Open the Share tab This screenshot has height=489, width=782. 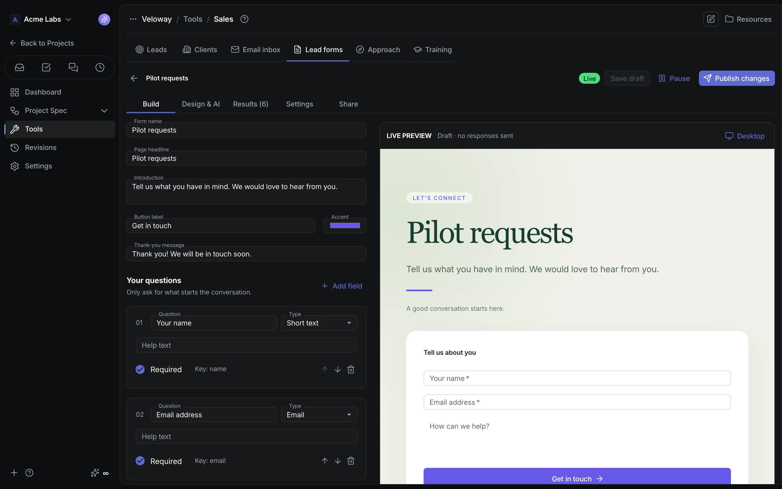[348, 104]
